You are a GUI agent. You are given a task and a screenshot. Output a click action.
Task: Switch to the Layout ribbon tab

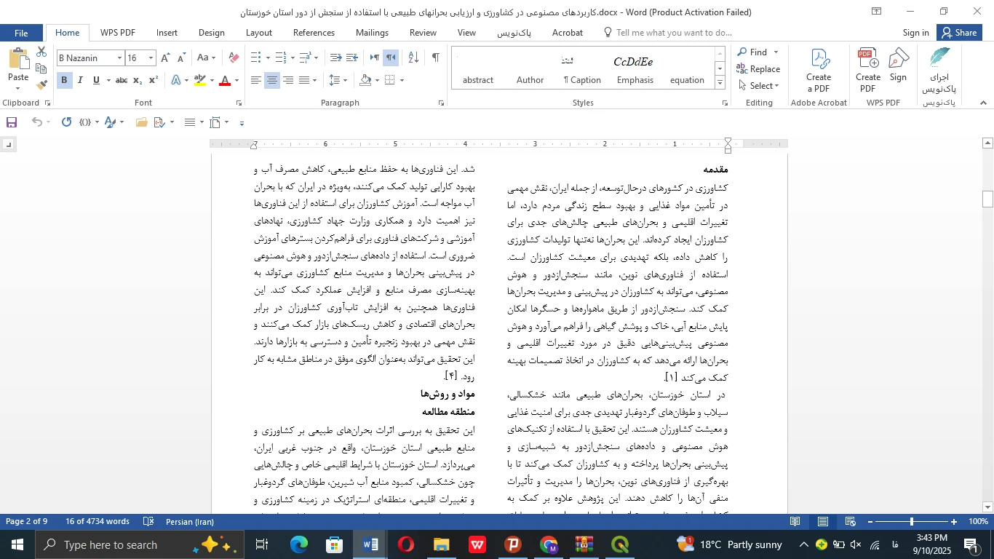pos(258,33)
